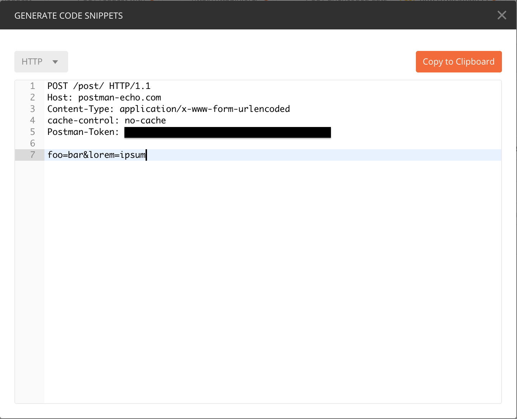This screenshot has height=419, width=517.
Task: Select line 1 containing the POST request
Action: [x=99, y=86]
